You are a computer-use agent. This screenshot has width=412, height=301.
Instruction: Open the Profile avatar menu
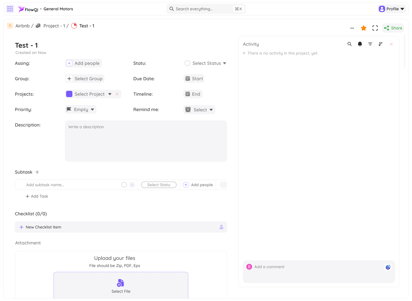tap(392, 9)
